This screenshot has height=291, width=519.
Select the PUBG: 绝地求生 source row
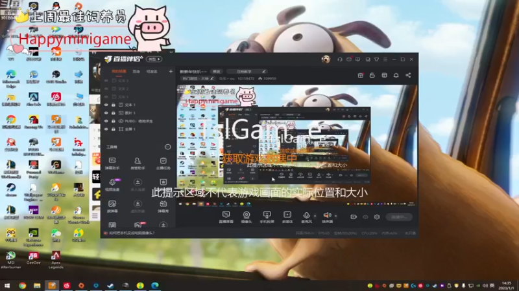tap(138, 121)
